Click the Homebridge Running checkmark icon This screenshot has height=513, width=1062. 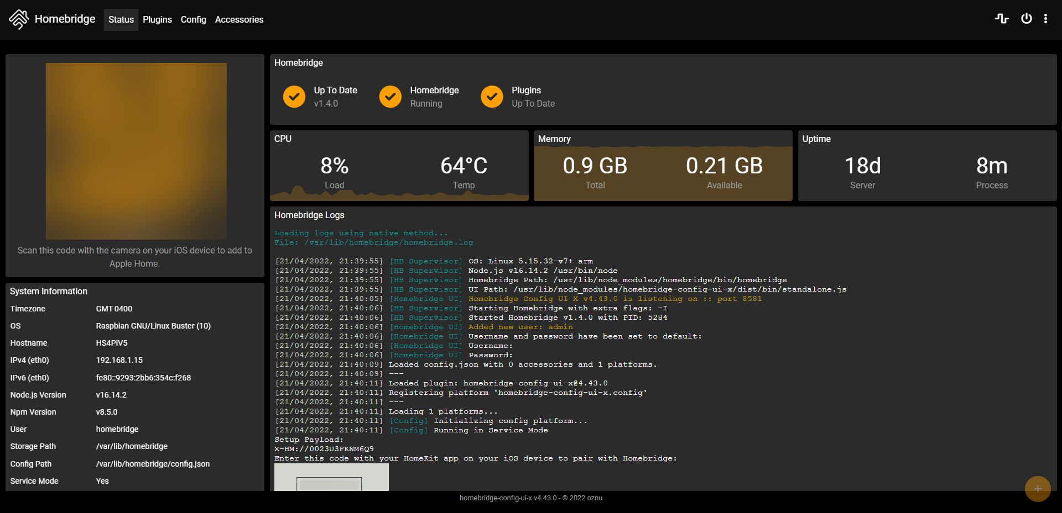[x=391, y=97]
